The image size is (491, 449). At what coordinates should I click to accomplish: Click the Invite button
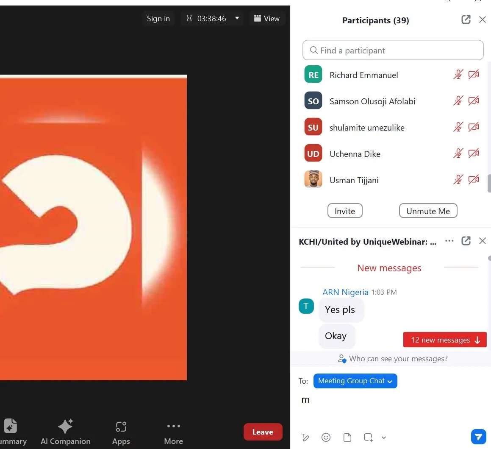[x=345, y=211]
